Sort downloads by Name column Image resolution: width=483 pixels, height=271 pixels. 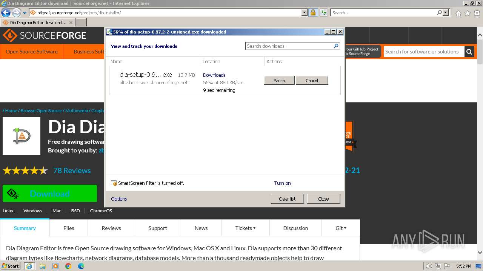coord(155,61)
